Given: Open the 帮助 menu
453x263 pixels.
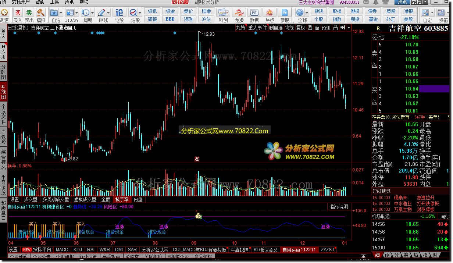Looking at the screenshot, I should click(x=84, y=2).
